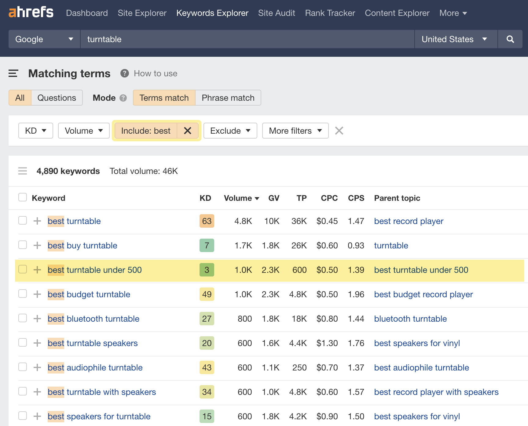The width and height of the screenshot is (528, 426).
Task: Expand the KD filter dropdown
Action: pos(35,131)
